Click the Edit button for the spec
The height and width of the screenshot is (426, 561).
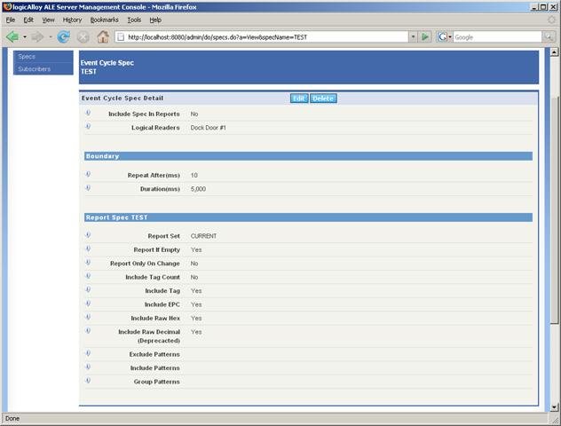[x=299, y=99]
